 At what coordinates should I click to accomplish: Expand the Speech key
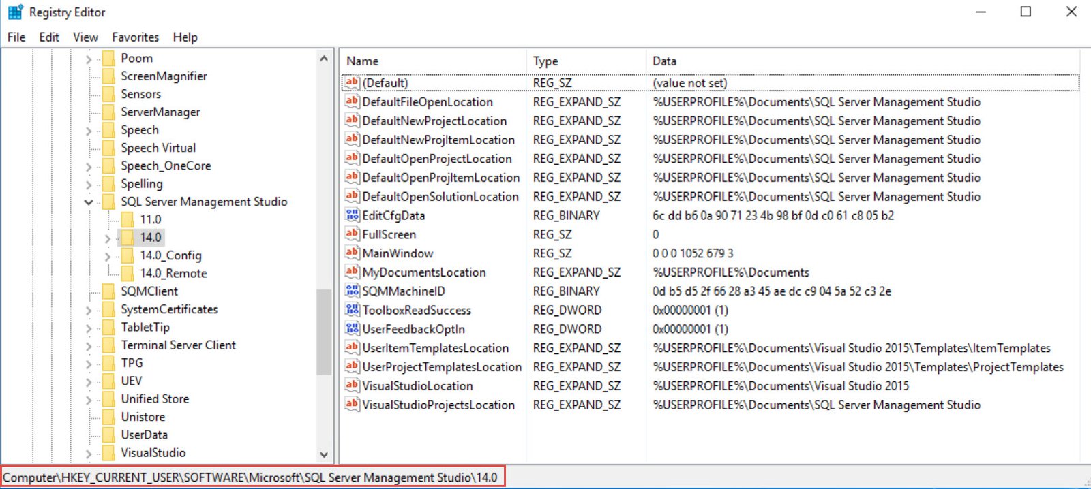pos(89,131)
